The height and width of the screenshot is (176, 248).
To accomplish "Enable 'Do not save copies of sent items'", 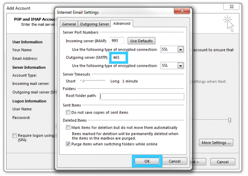I will tap(68, 113).
